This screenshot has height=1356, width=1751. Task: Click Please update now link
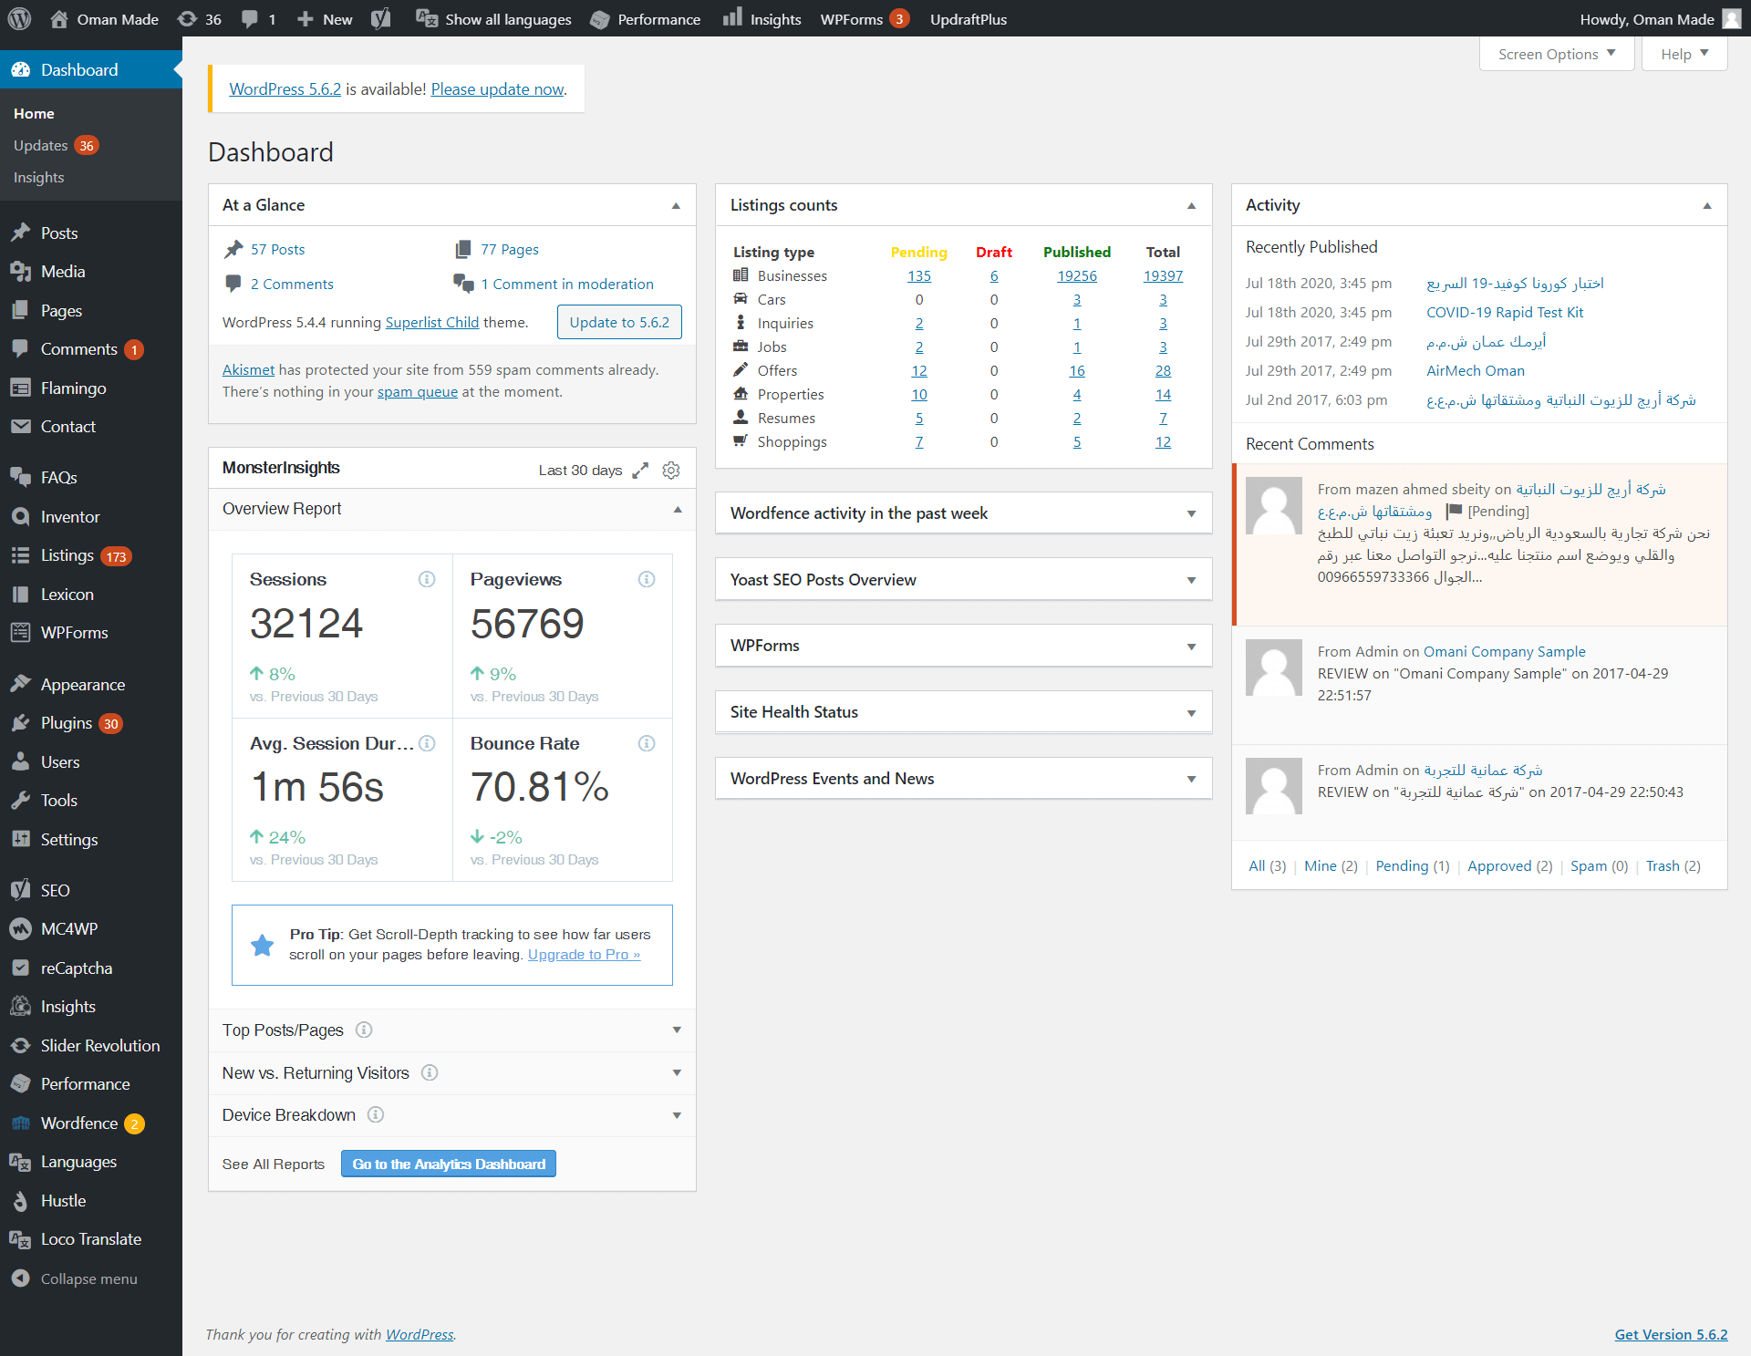pyautogui.click(x=498, y=89)
